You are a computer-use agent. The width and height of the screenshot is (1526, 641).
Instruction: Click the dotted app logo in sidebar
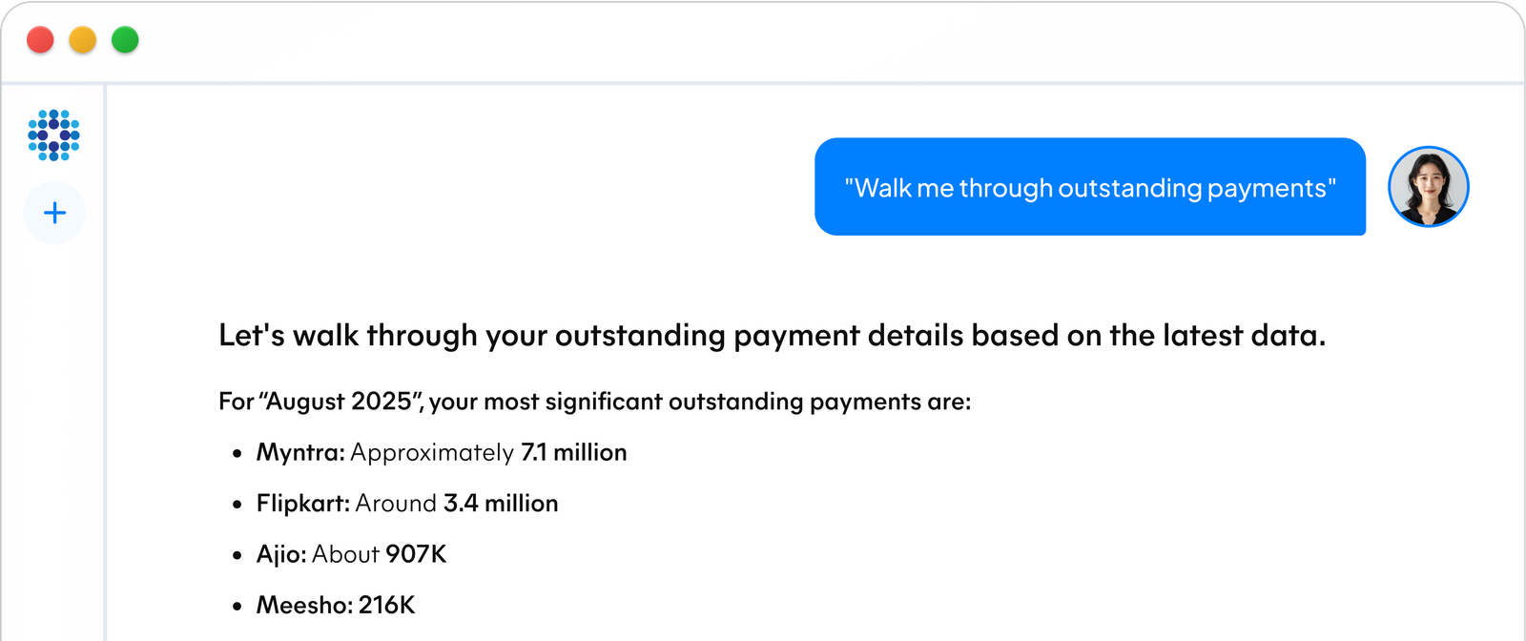(x=53, y=134)
